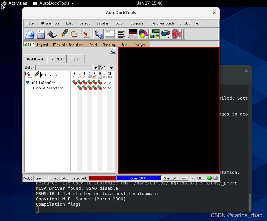Click the Cl color column header
The height and width of the screenshot is (221, 267).
pyautogui.click(x=110, y=75)
